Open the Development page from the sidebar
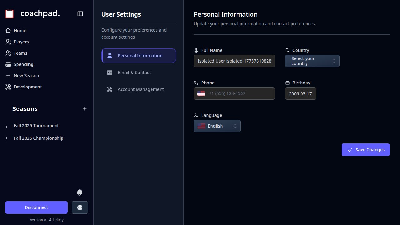 (27, 87)
